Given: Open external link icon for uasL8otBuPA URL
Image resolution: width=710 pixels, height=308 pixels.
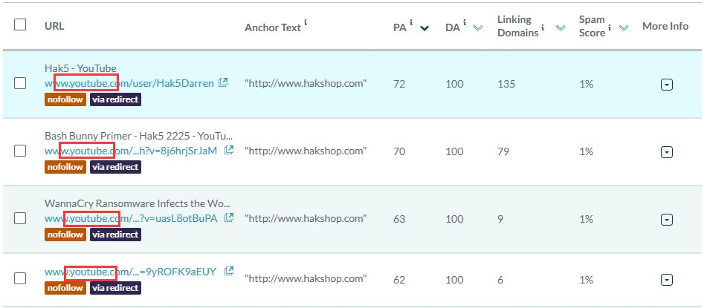Looking at the screenshot, I should (229, 217).
